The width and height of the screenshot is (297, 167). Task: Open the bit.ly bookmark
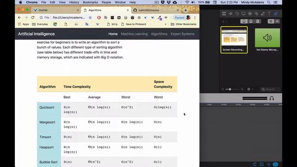coord(112,24)
